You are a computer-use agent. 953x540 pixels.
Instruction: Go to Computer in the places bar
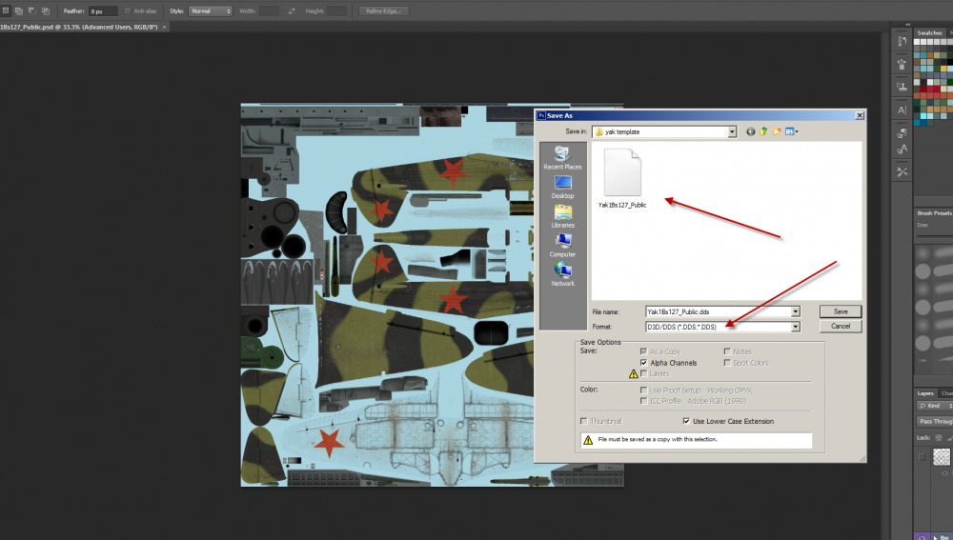(x=562, y=243)
